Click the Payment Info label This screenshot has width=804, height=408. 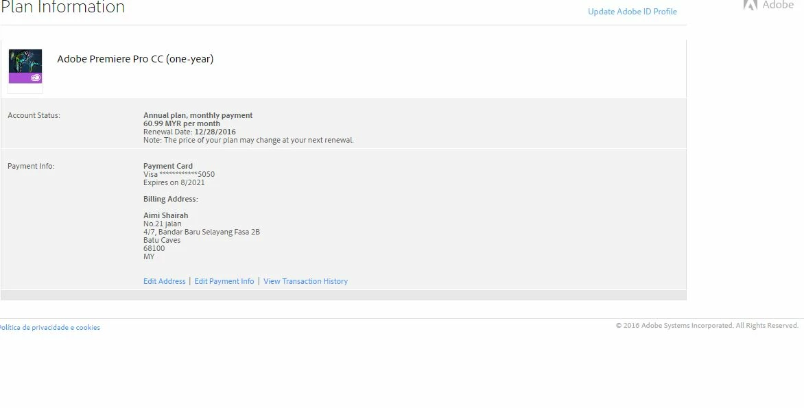click(x=31, y=166)
